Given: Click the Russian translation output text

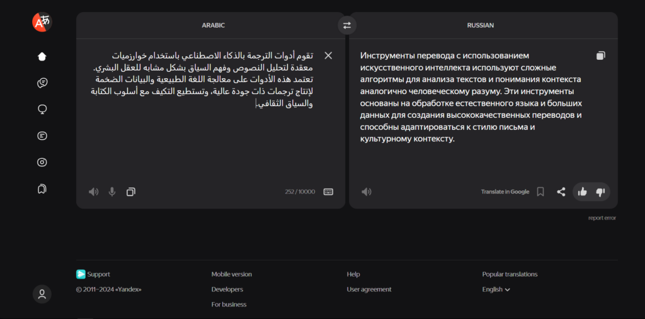Looking at the screenshot, I should click(x=471, y=97).
